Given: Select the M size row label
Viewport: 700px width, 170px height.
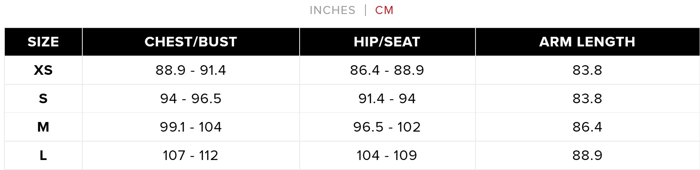Looking at the screenshot, I should tap(43, 127).
